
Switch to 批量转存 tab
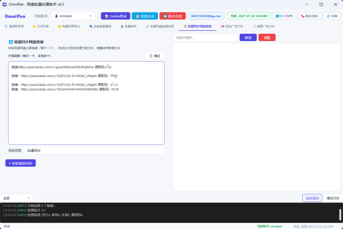click(x=128, y=26)
